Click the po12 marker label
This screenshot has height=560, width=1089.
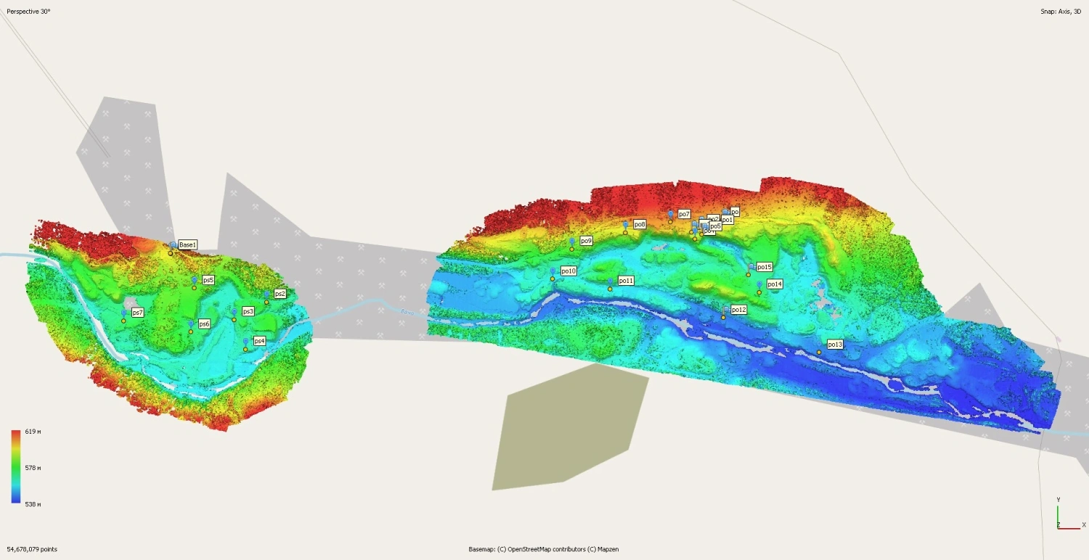[x=738, y=310]
